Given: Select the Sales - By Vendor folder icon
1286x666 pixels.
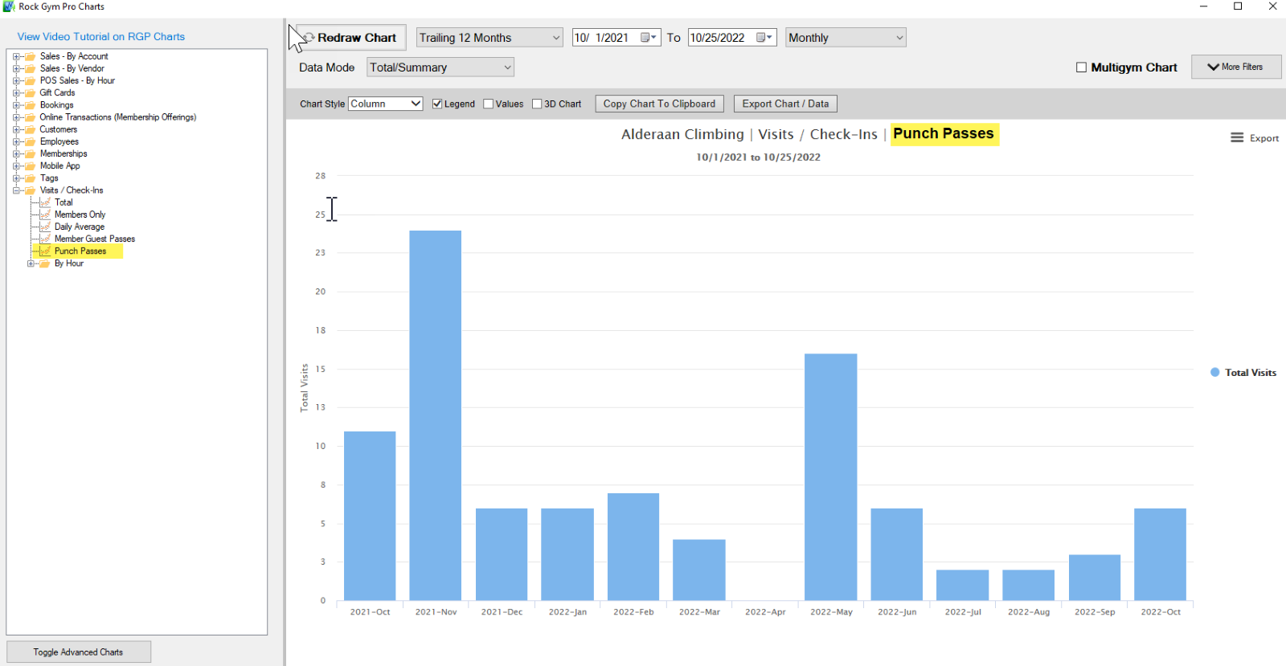Looking at the screenshot, I should click(31, 68).
